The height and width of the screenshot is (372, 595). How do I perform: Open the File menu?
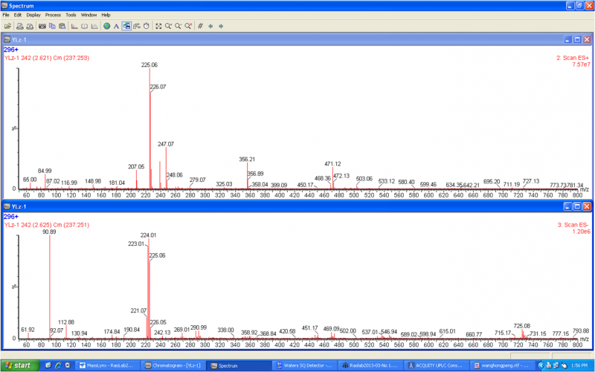[6, 15]
